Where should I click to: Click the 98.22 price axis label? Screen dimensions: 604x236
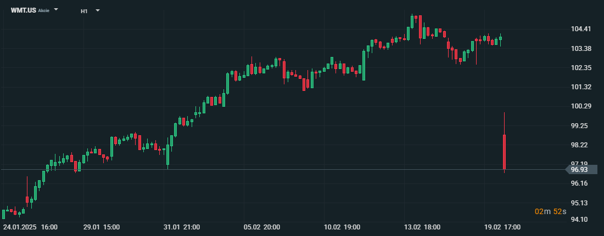579,145
